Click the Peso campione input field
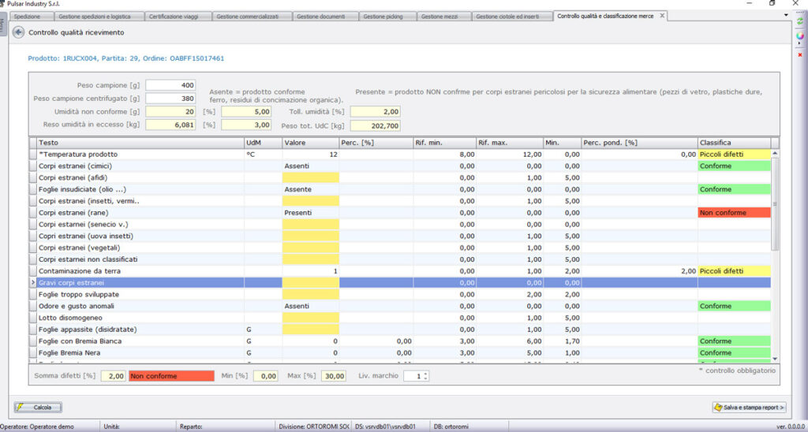 coord(170,85)
